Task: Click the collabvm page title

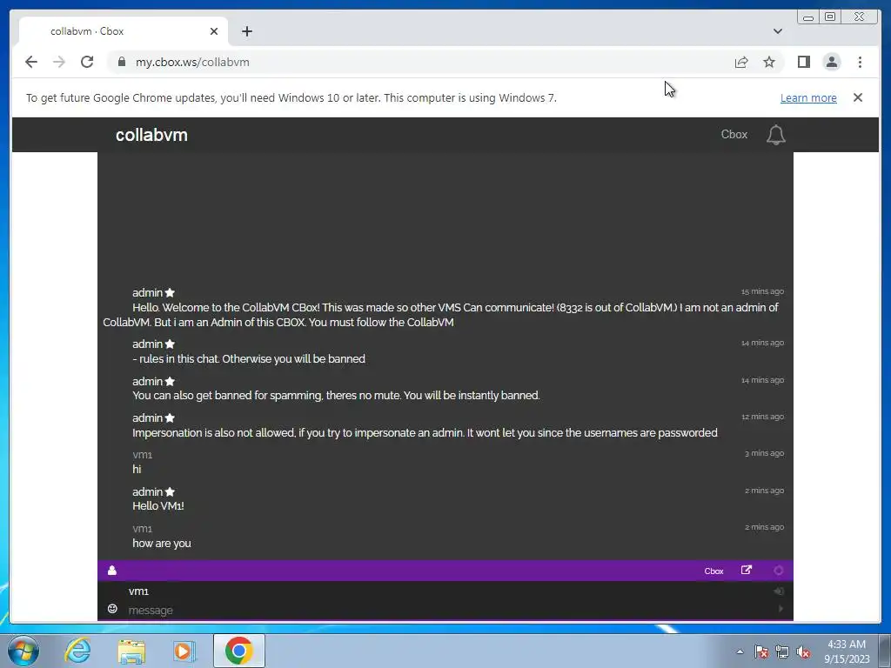Action: coord(151,135)
